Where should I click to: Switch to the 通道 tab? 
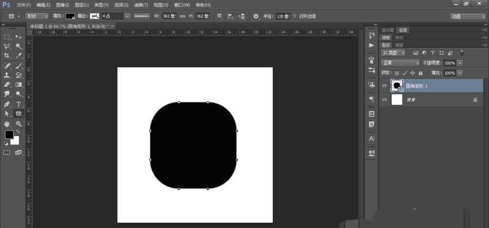pos(400,45)
